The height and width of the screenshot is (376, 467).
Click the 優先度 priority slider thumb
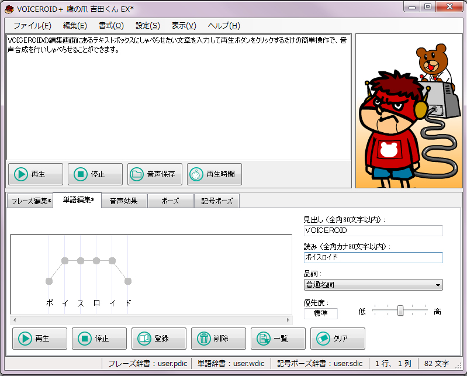point(400,311)
